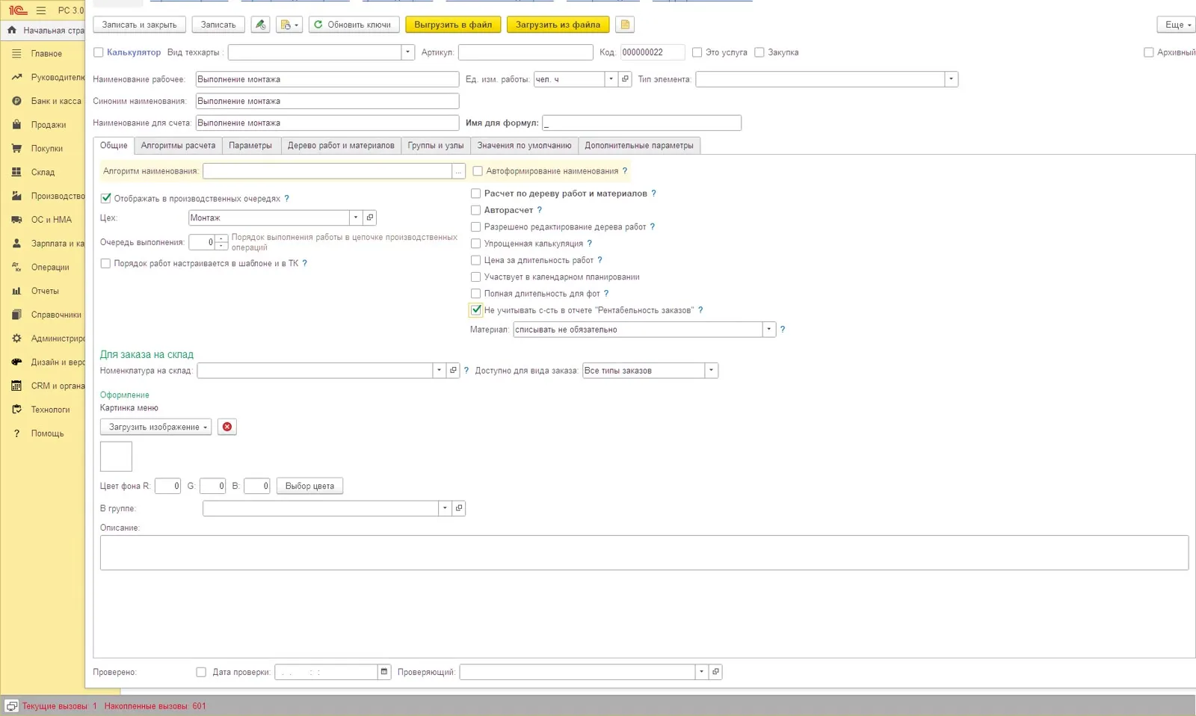The width and height of the screenshot is (1196, 716).
Task: Open the Материал списывать dropdown
Action: (768, 329)
